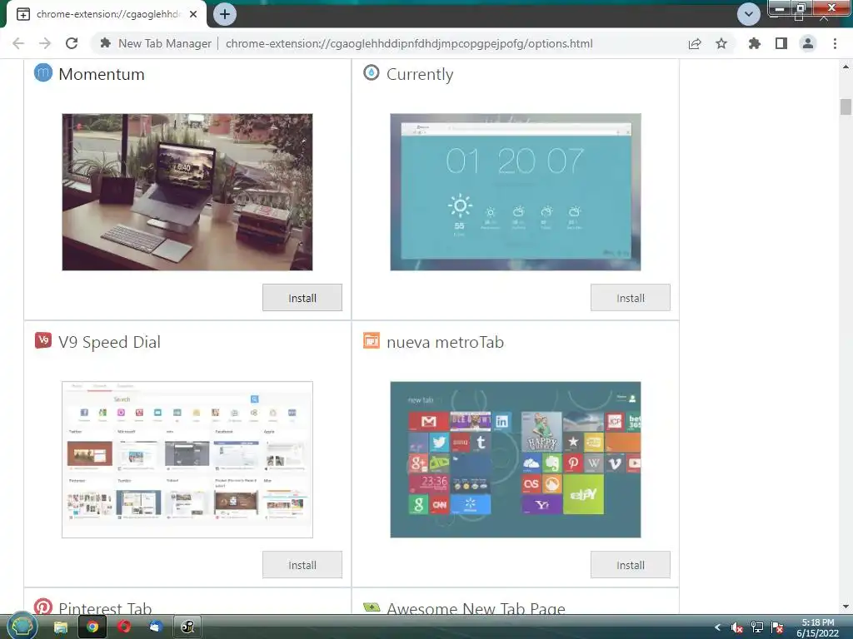Click the Currently weather clock preview image
The width and height of the screenshot is (853, 639).
pos(515,192)
